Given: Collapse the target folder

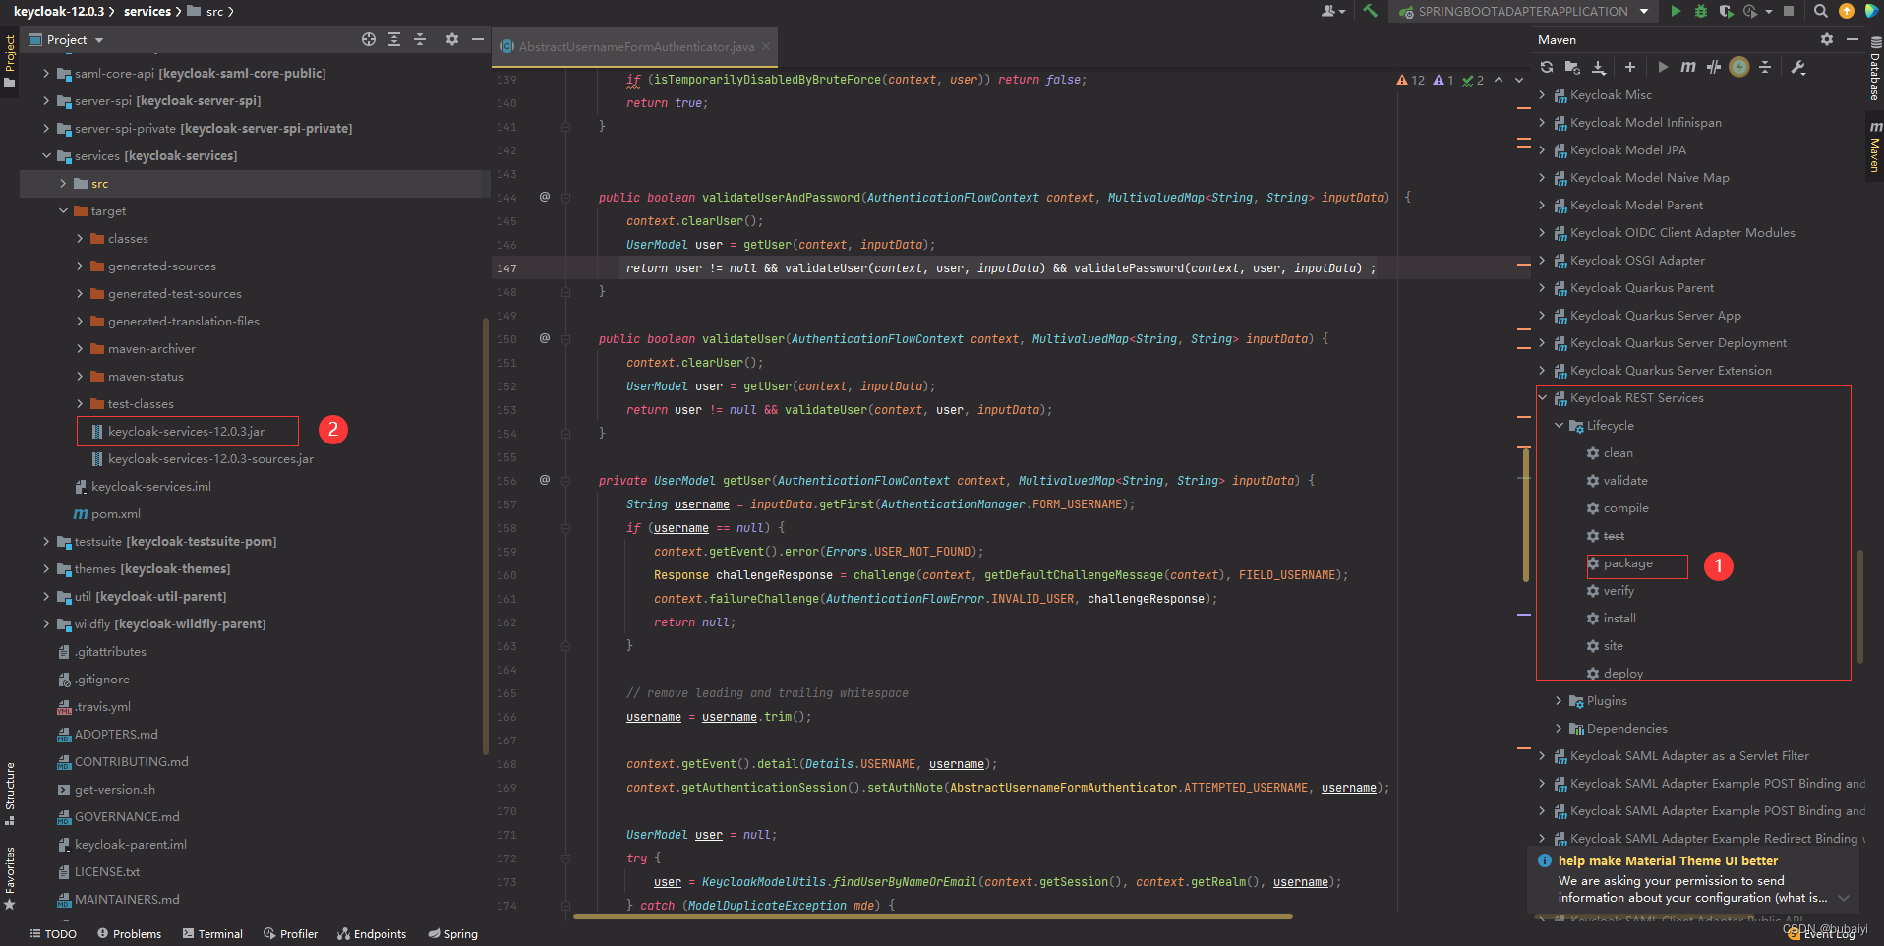Looking at the screenshot, I should 63,210.
